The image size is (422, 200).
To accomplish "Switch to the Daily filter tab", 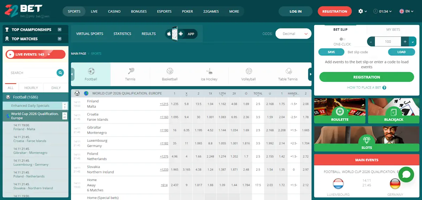I will point(56,88).
